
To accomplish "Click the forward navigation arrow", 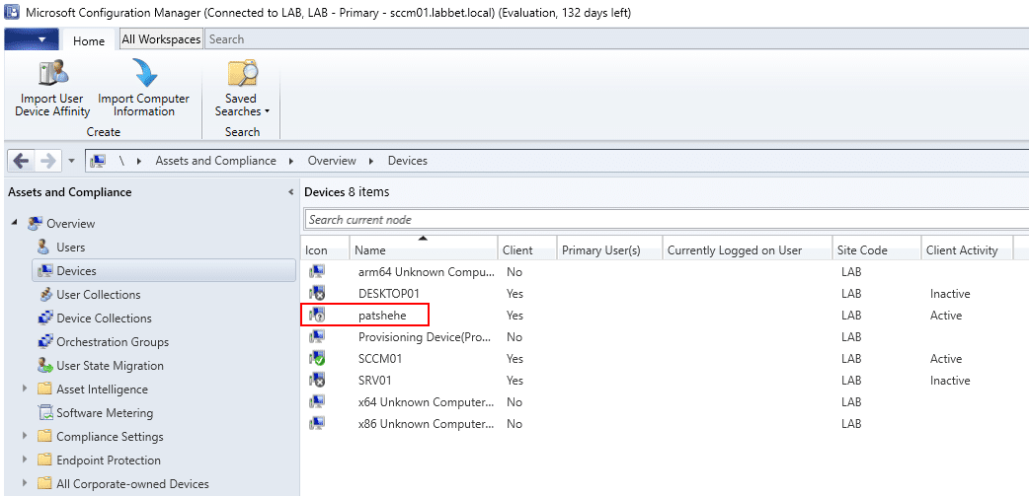I will (x=48, y=161).
